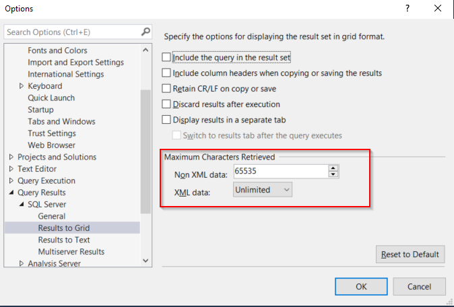The width and height of the screenshot is (454, 307).
Task: Open Web Browser settings
Action: point(52,145)
